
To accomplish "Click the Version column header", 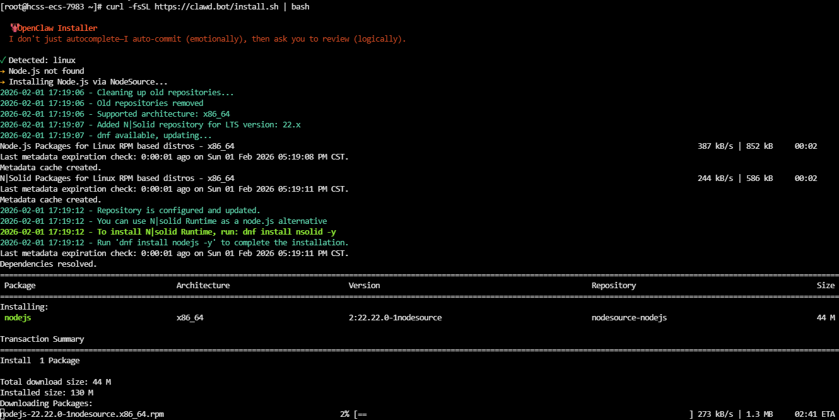I will click(365, 286).
